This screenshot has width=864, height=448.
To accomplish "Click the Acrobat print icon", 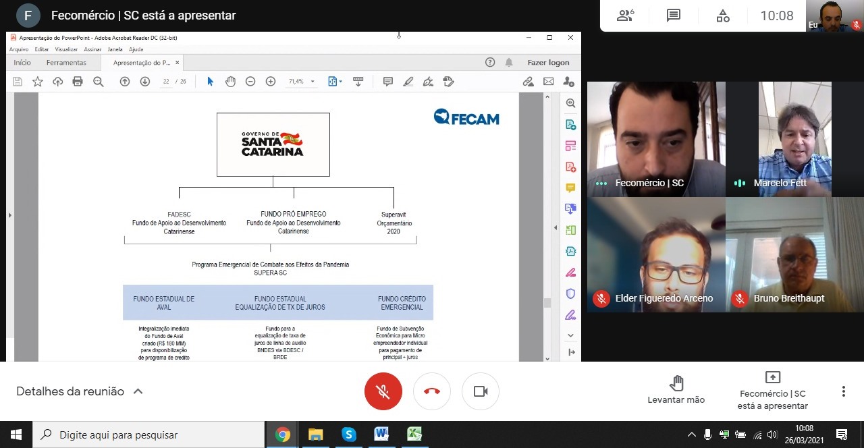I will coord(78,82).
